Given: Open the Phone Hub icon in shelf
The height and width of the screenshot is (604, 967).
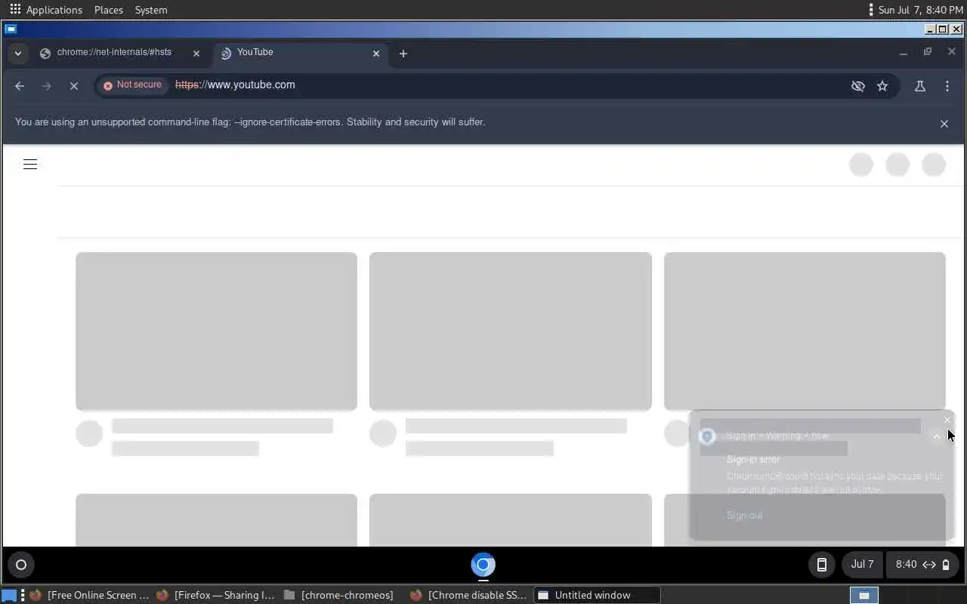Looking at the screenshot, I should pyautogui.click(x=822, y=565).
